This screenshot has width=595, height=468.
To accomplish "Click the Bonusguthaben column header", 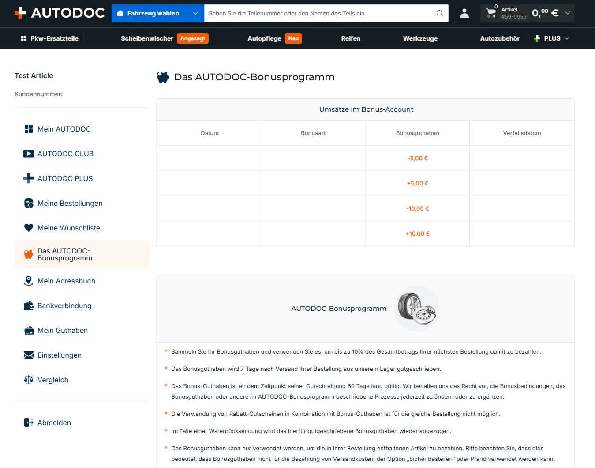I will (418, 133).
